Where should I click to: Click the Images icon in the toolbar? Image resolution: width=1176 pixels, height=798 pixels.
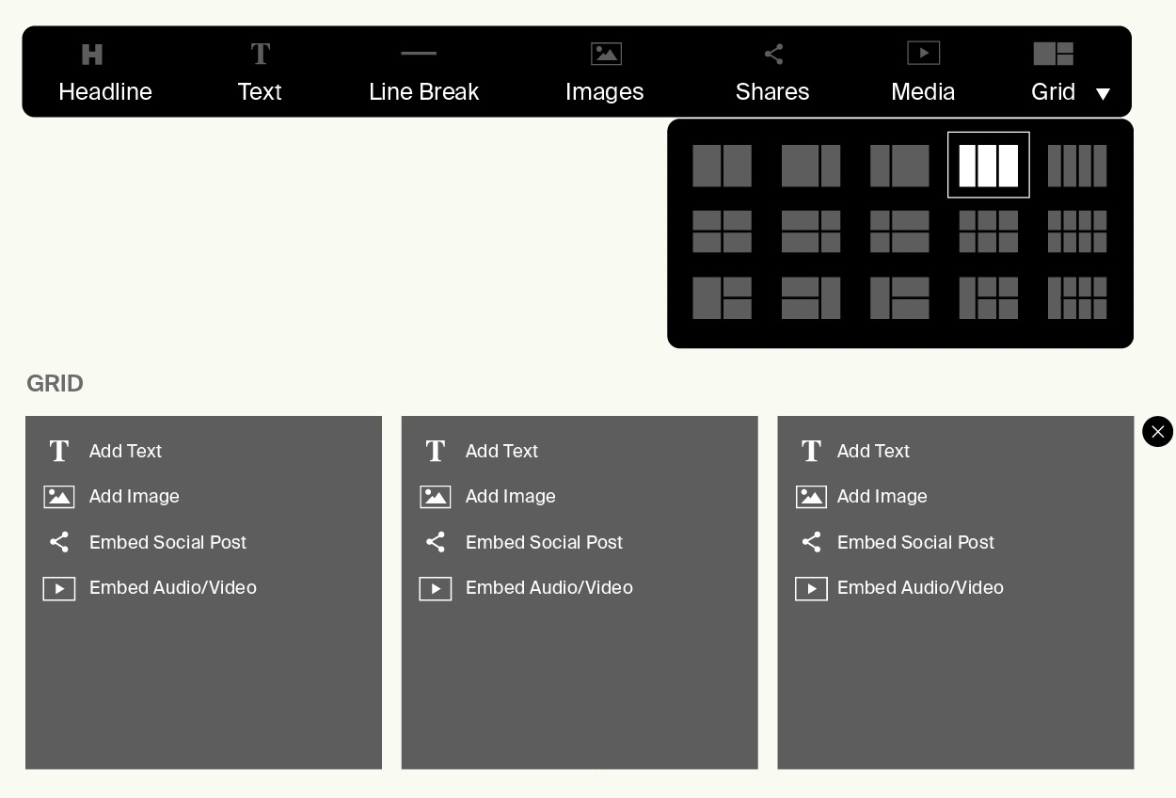tap(606, 54)
